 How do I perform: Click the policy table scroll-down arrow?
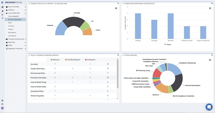click(118, 99)
